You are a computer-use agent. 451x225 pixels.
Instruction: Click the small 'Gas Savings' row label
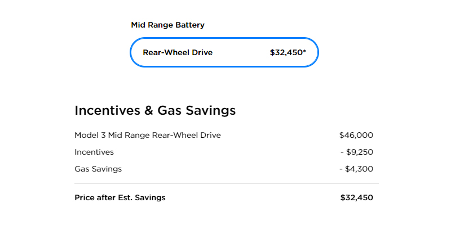[x=98, y=169]
